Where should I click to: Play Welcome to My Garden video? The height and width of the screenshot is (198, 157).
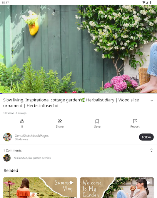click(117, 188)
